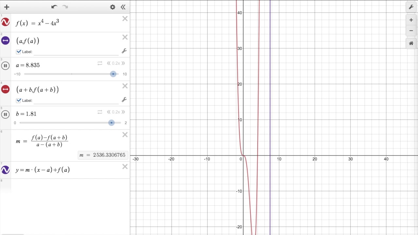Toggle visibility of f(x) curve icon

click(x=5, y=22)
